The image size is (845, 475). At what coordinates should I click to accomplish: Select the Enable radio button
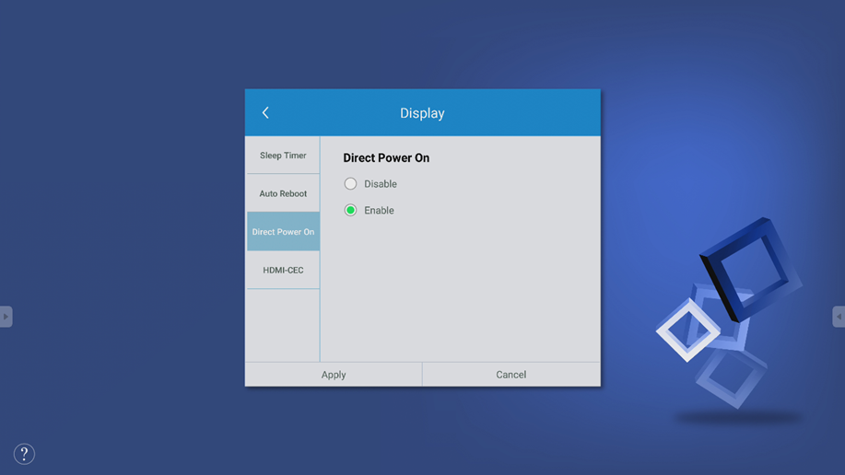[350, 210]
